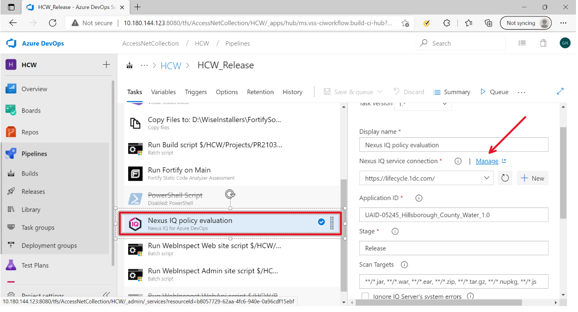Select Run WebInspect Admin site script task
The image size is (578, 312).
pos(232,274)
